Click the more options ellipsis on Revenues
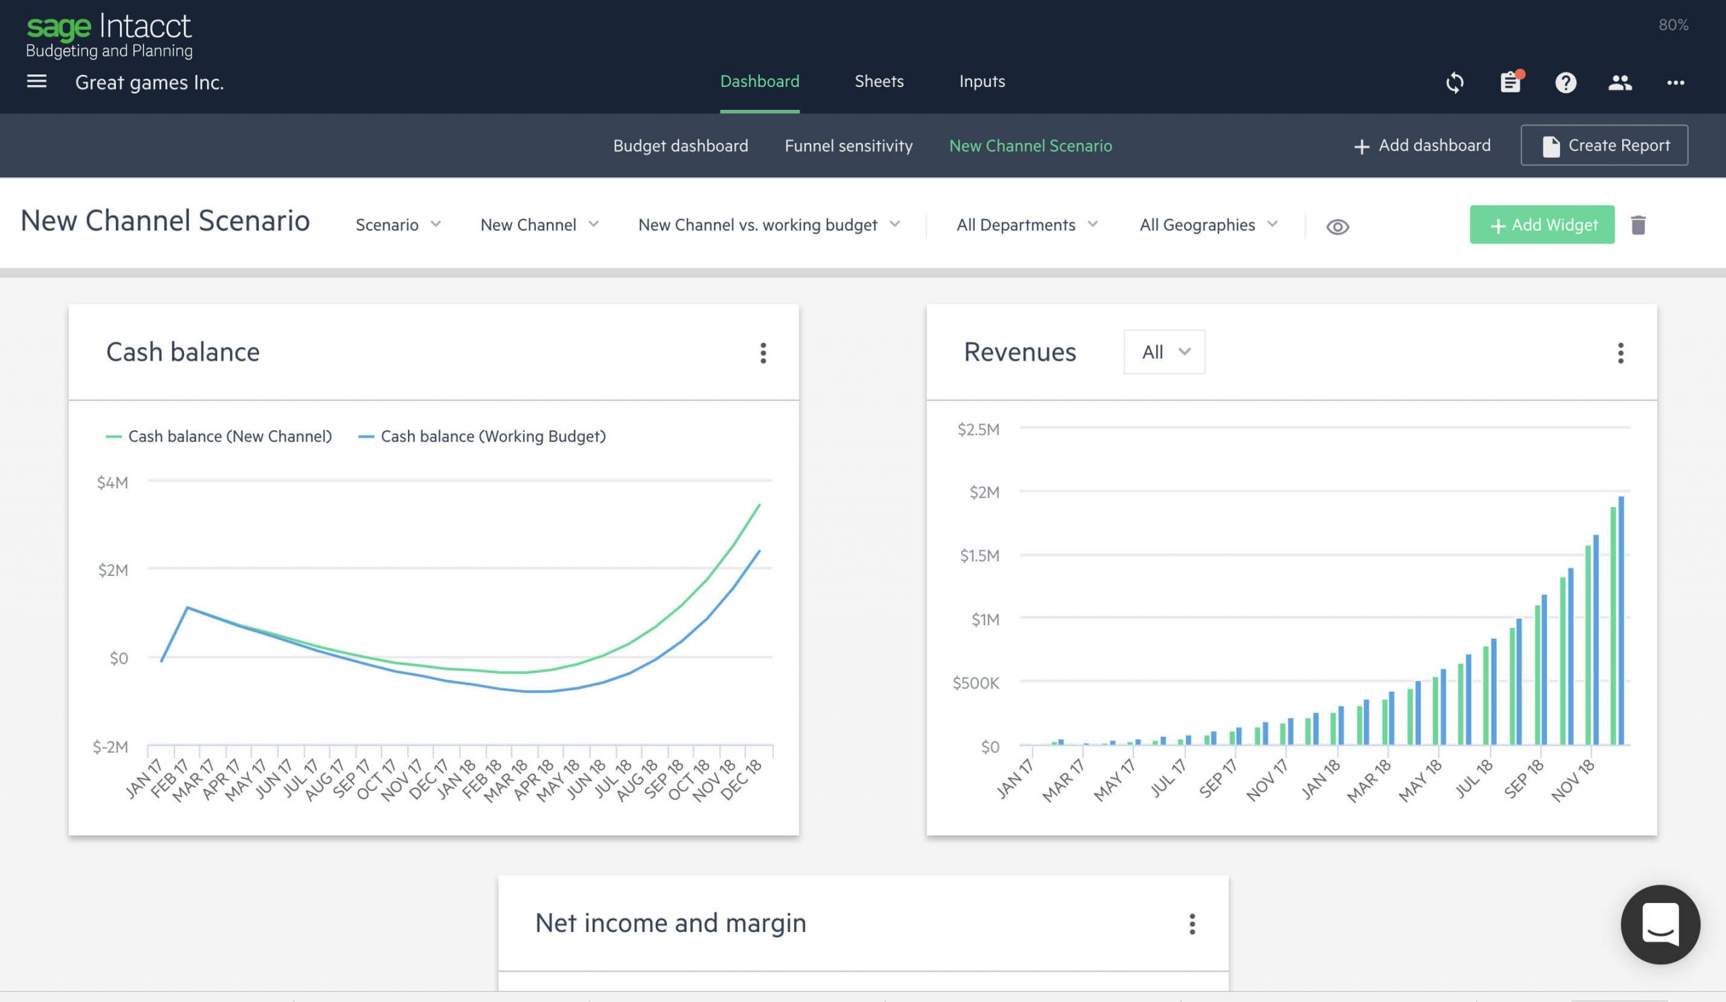 (x=1621, y=352)
